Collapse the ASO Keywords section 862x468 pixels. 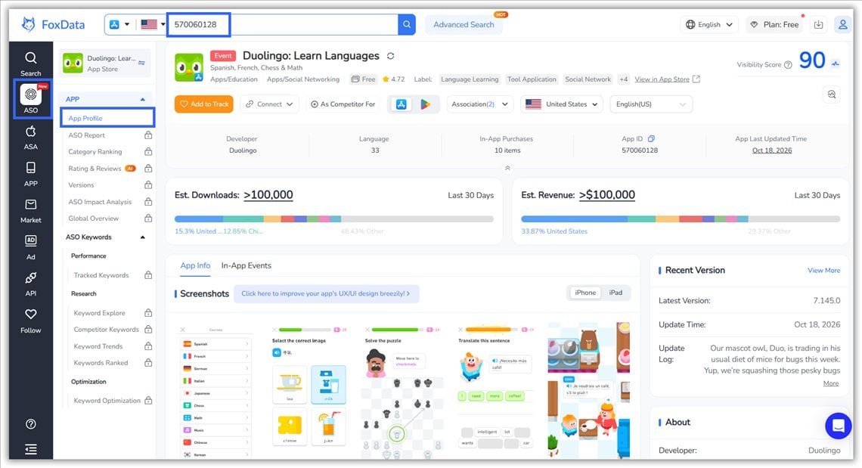[142, 237]
